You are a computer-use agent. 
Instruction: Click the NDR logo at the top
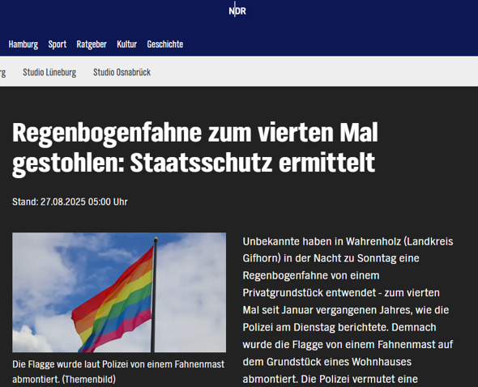237,11
